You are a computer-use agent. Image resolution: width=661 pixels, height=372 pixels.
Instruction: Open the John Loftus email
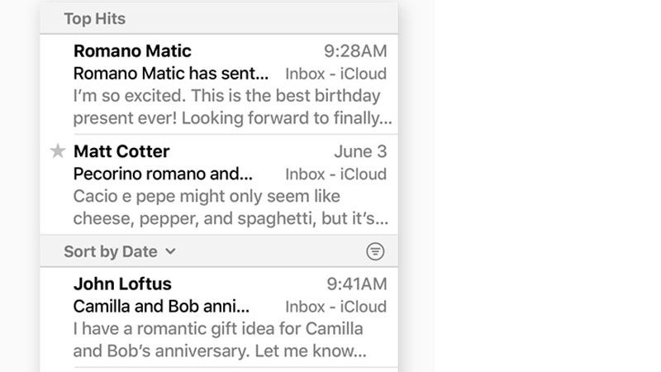219,317
